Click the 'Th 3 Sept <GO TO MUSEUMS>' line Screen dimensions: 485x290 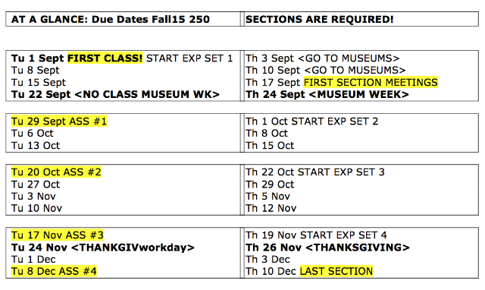323,58
